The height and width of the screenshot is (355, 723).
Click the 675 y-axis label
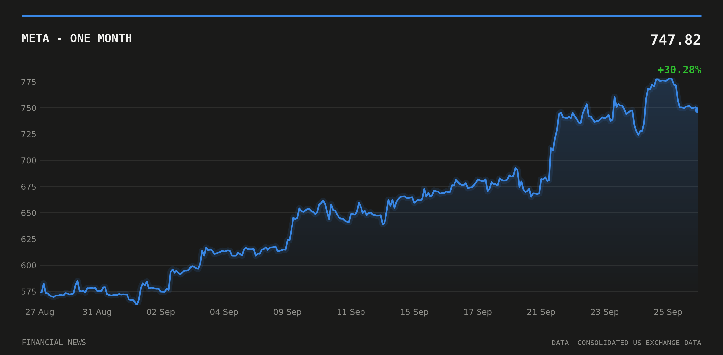29,187
